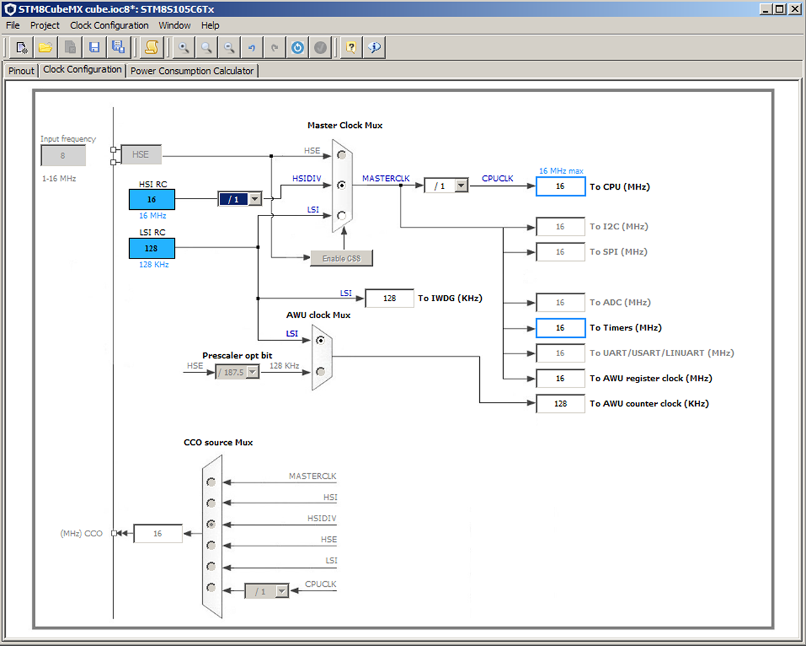Viewport: 806px width, 646px height.
Task: Click the To CPU (MHz) value field
Action: (x=560, y=187)
